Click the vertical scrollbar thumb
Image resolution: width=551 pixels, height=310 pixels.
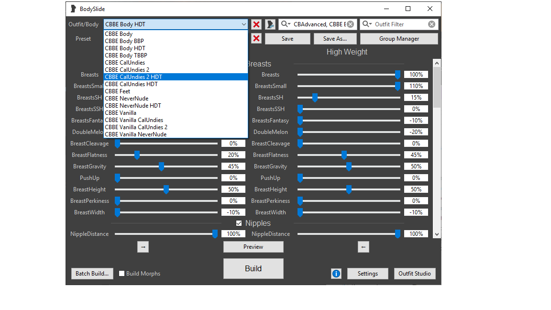tap(437, 87)
